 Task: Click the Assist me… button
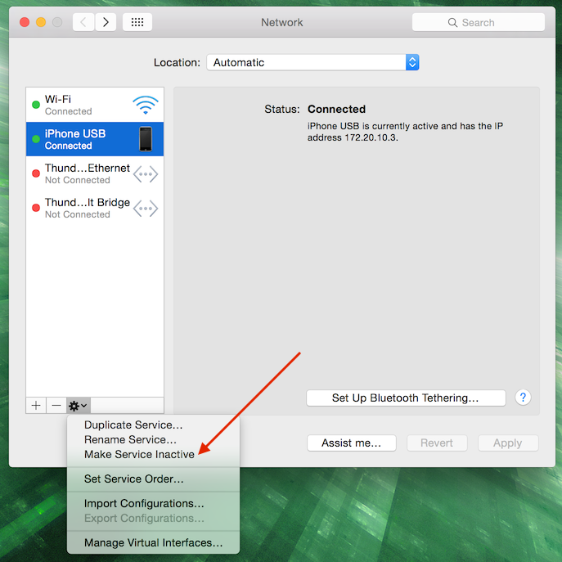tap(351, 443)
